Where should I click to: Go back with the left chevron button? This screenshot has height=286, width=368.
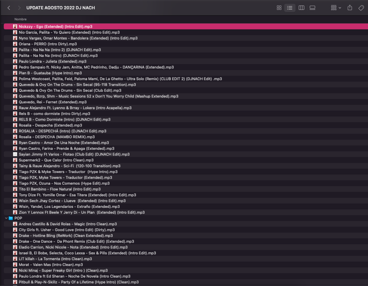click(x=9, y=8)
